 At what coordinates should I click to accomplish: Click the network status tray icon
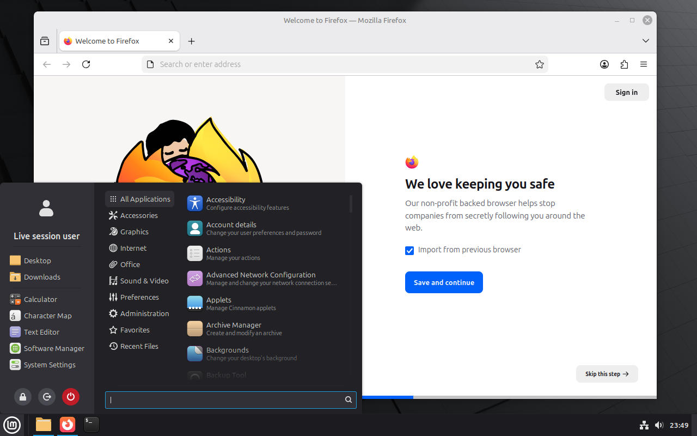tap(644, 425)
